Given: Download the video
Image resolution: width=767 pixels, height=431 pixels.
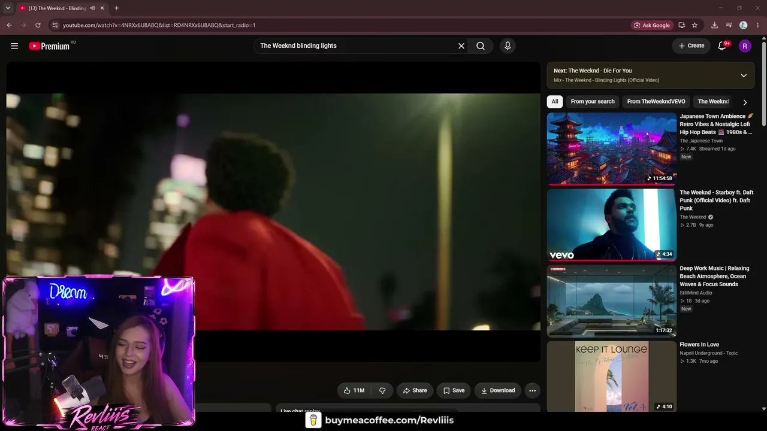Looking at the screenshot, I should click(x=498, y=390).
